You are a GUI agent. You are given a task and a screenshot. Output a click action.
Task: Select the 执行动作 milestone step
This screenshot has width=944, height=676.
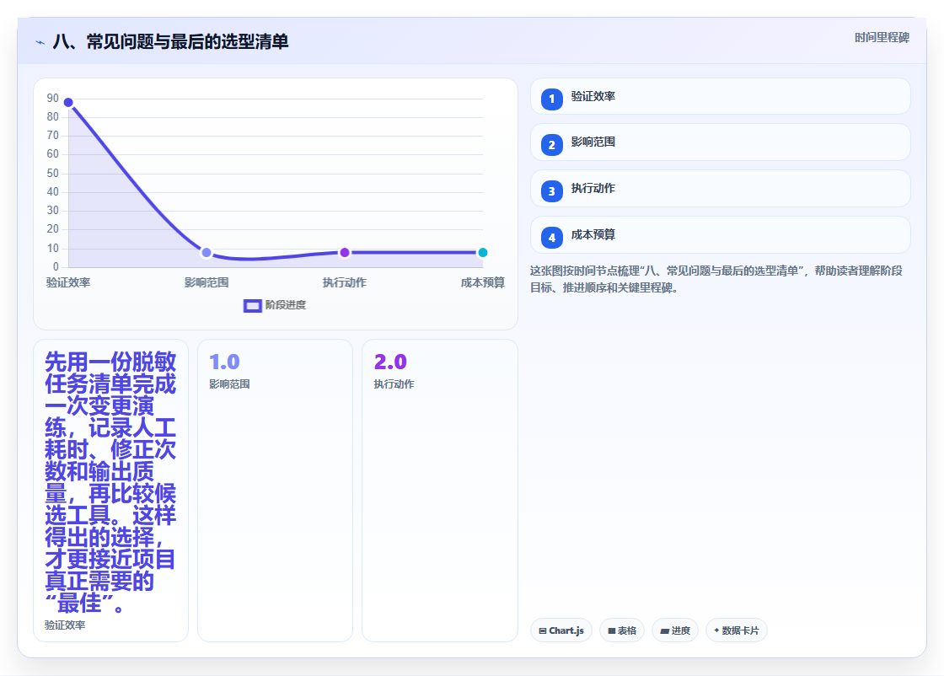720,189
